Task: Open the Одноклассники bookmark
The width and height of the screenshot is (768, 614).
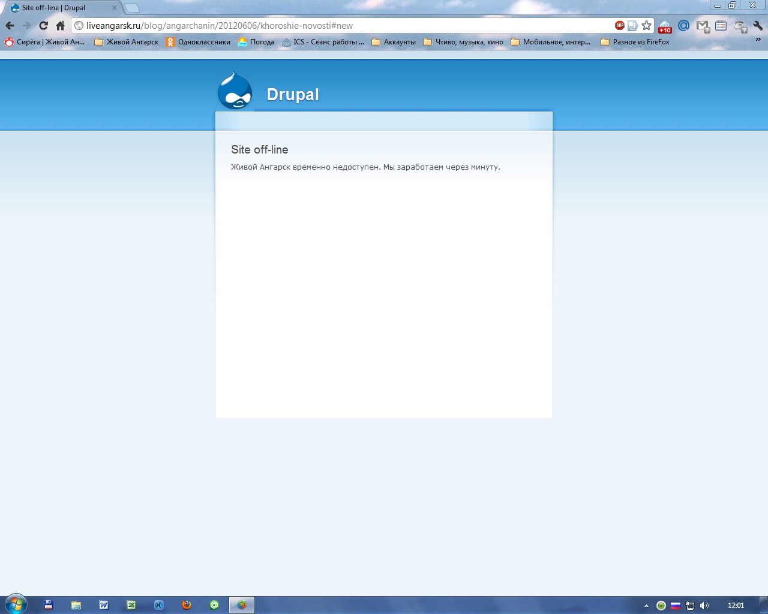Action: tap(198, 42)
